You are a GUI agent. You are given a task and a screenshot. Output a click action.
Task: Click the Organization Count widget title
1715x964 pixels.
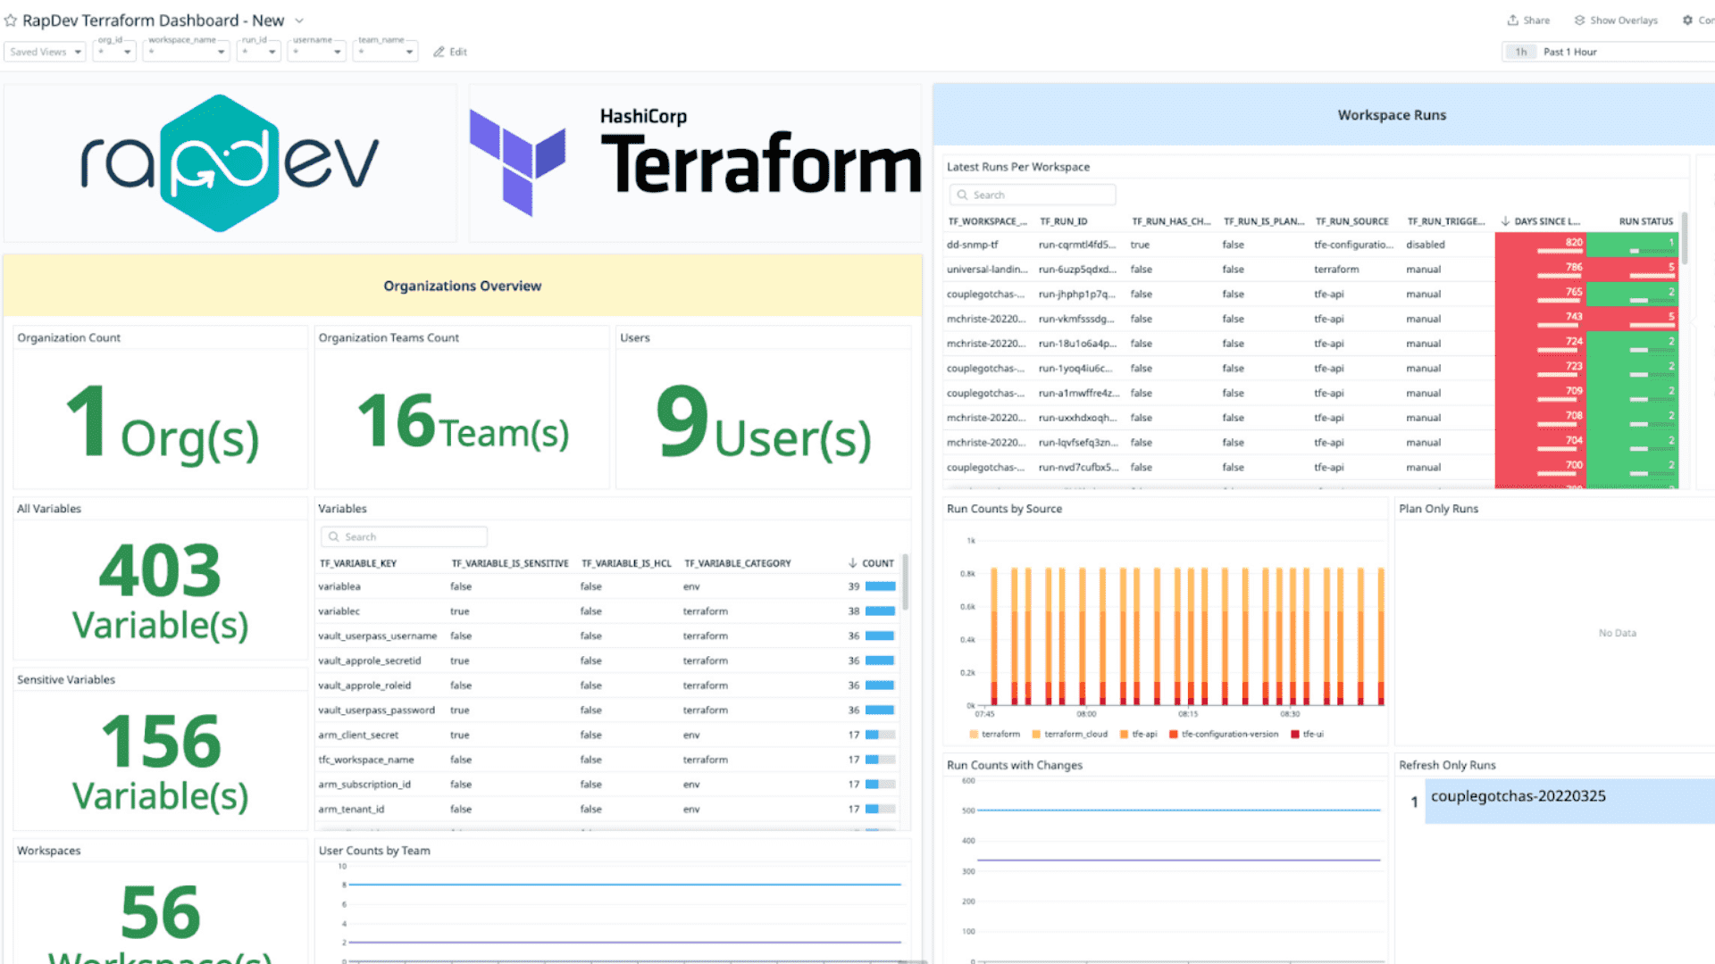pyautogui.click(x=69, y=337)
